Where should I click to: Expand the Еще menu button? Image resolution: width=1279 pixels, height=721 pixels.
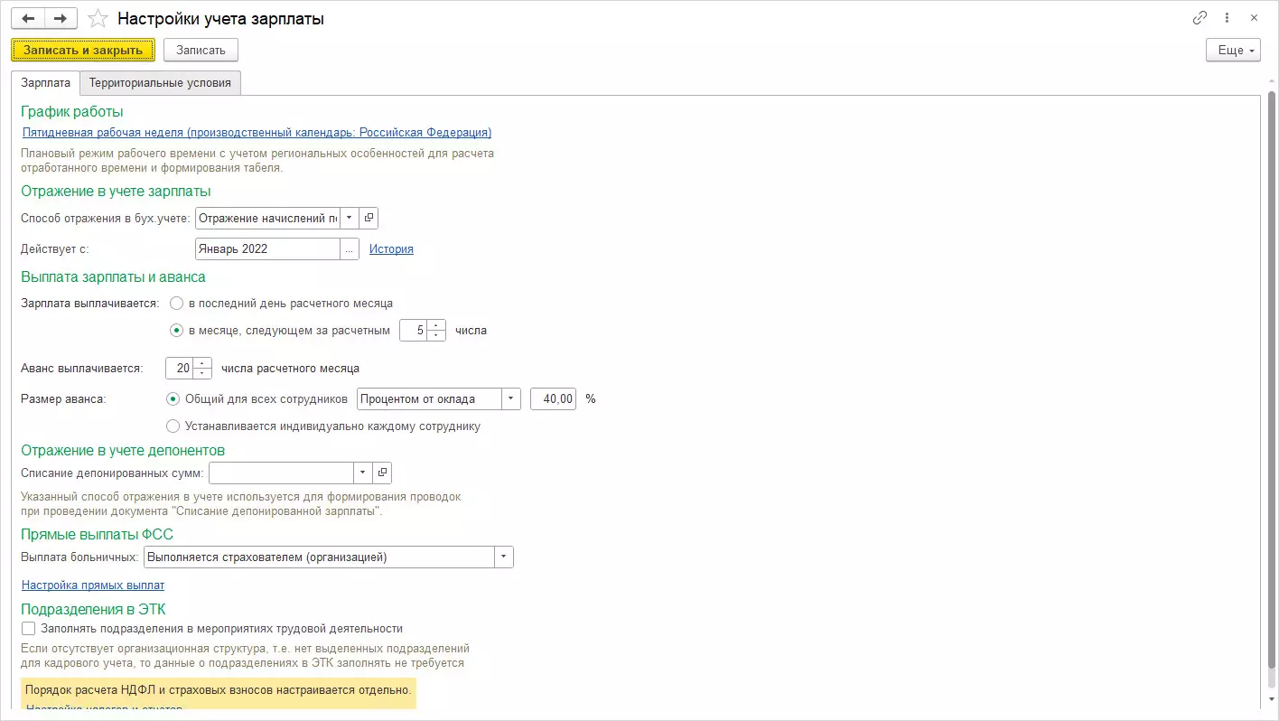[1232, 51]
